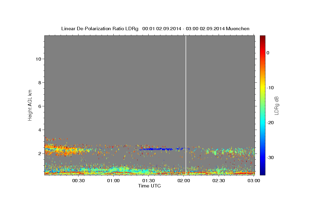This screenshot has height=210, width=315.
Task: Click the 01:00 time tick label
Action: pyautogui.click(x=113, y=181)
